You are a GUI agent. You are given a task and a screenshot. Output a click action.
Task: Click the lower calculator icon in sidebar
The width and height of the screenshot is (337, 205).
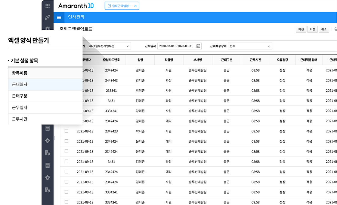[48, 165]
